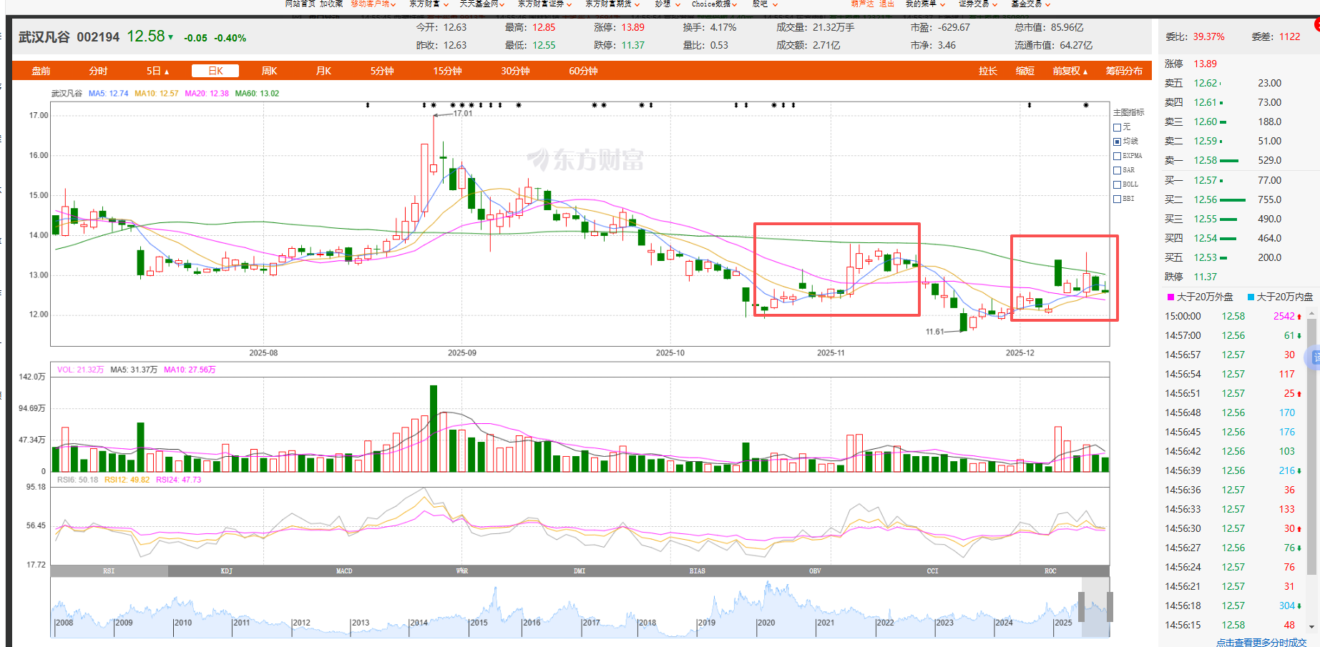This screenshot has height=647, width=1320.
Task: Click the 17.01 high price label on chart
Action: coord(463,113)
